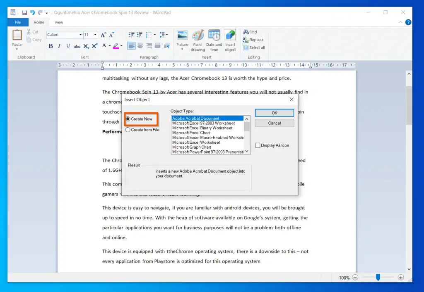424x292 pixels.
Task: Click the zoom slider handle
Action: [378, 278]
